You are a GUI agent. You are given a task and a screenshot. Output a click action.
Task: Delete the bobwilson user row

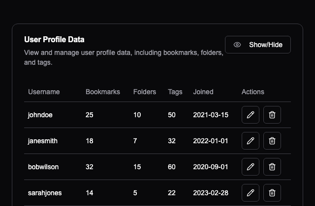(x=272, y=167)
